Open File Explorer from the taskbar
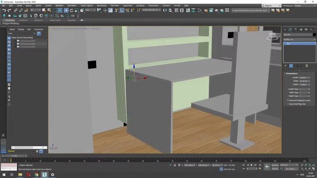Screen dimensions: 317x178 pyautogui.click(x=20, y=175)
